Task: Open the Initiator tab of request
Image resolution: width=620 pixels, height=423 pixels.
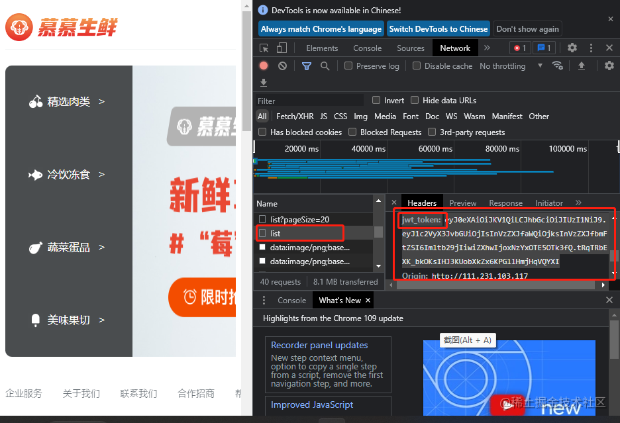Action: point(549,203)
